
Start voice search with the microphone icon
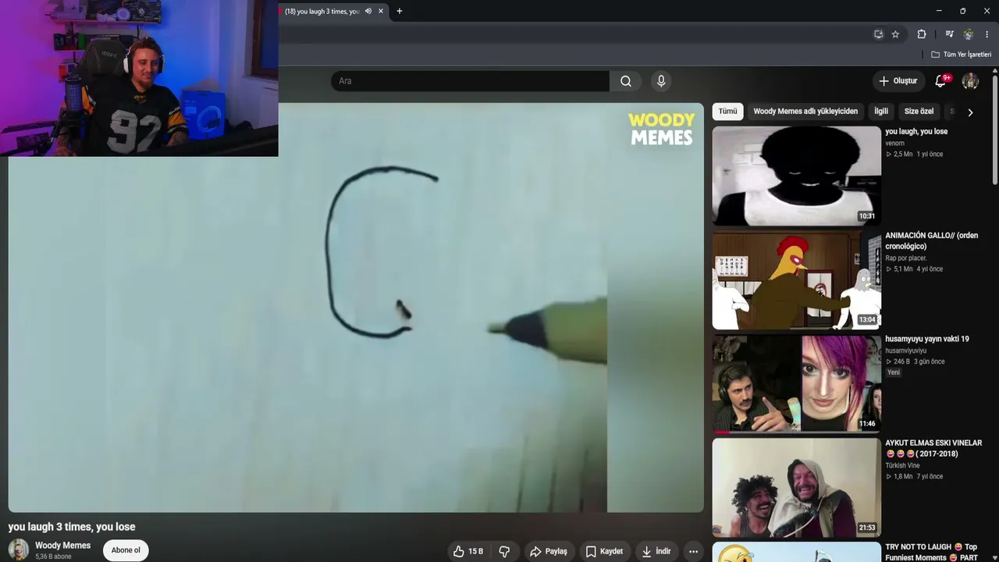[x=661, y=81]
